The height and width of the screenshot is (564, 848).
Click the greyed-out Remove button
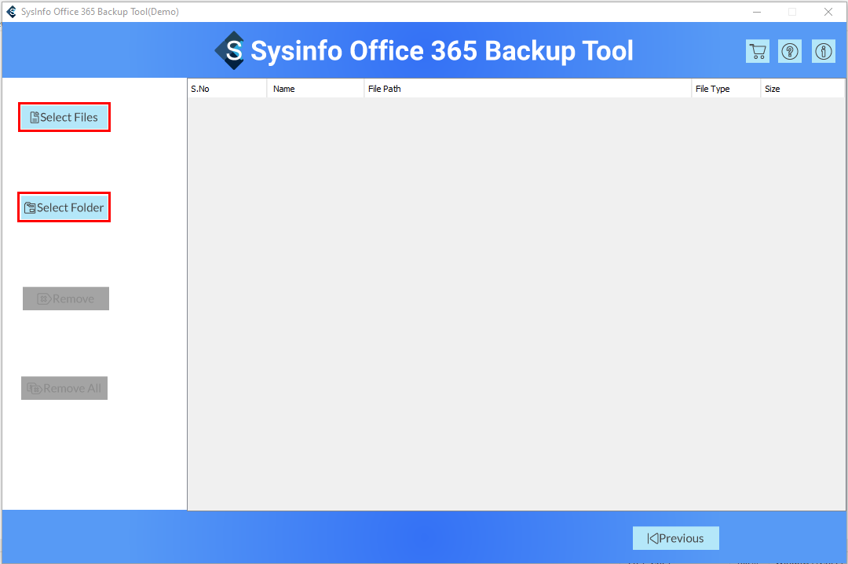[x=66, y=298]
